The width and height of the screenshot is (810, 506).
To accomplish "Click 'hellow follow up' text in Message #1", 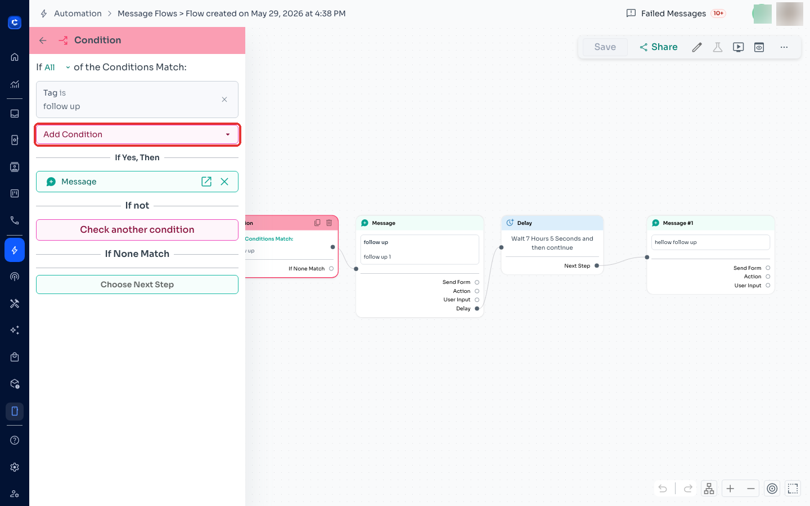I will tap(676, 242).
